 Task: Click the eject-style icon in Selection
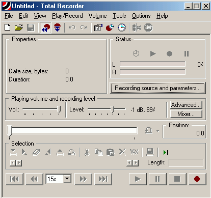[60, 152]
